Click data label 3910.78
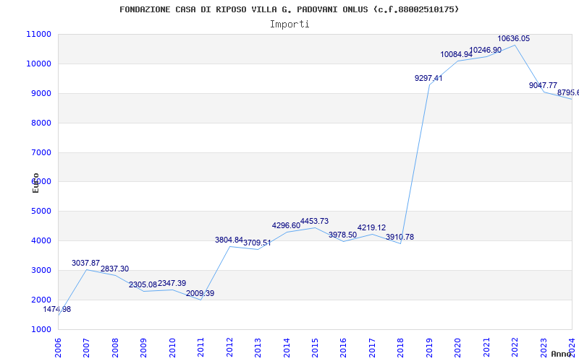The height and width of the screenshot is (361, 579). (x=400, y=238)
